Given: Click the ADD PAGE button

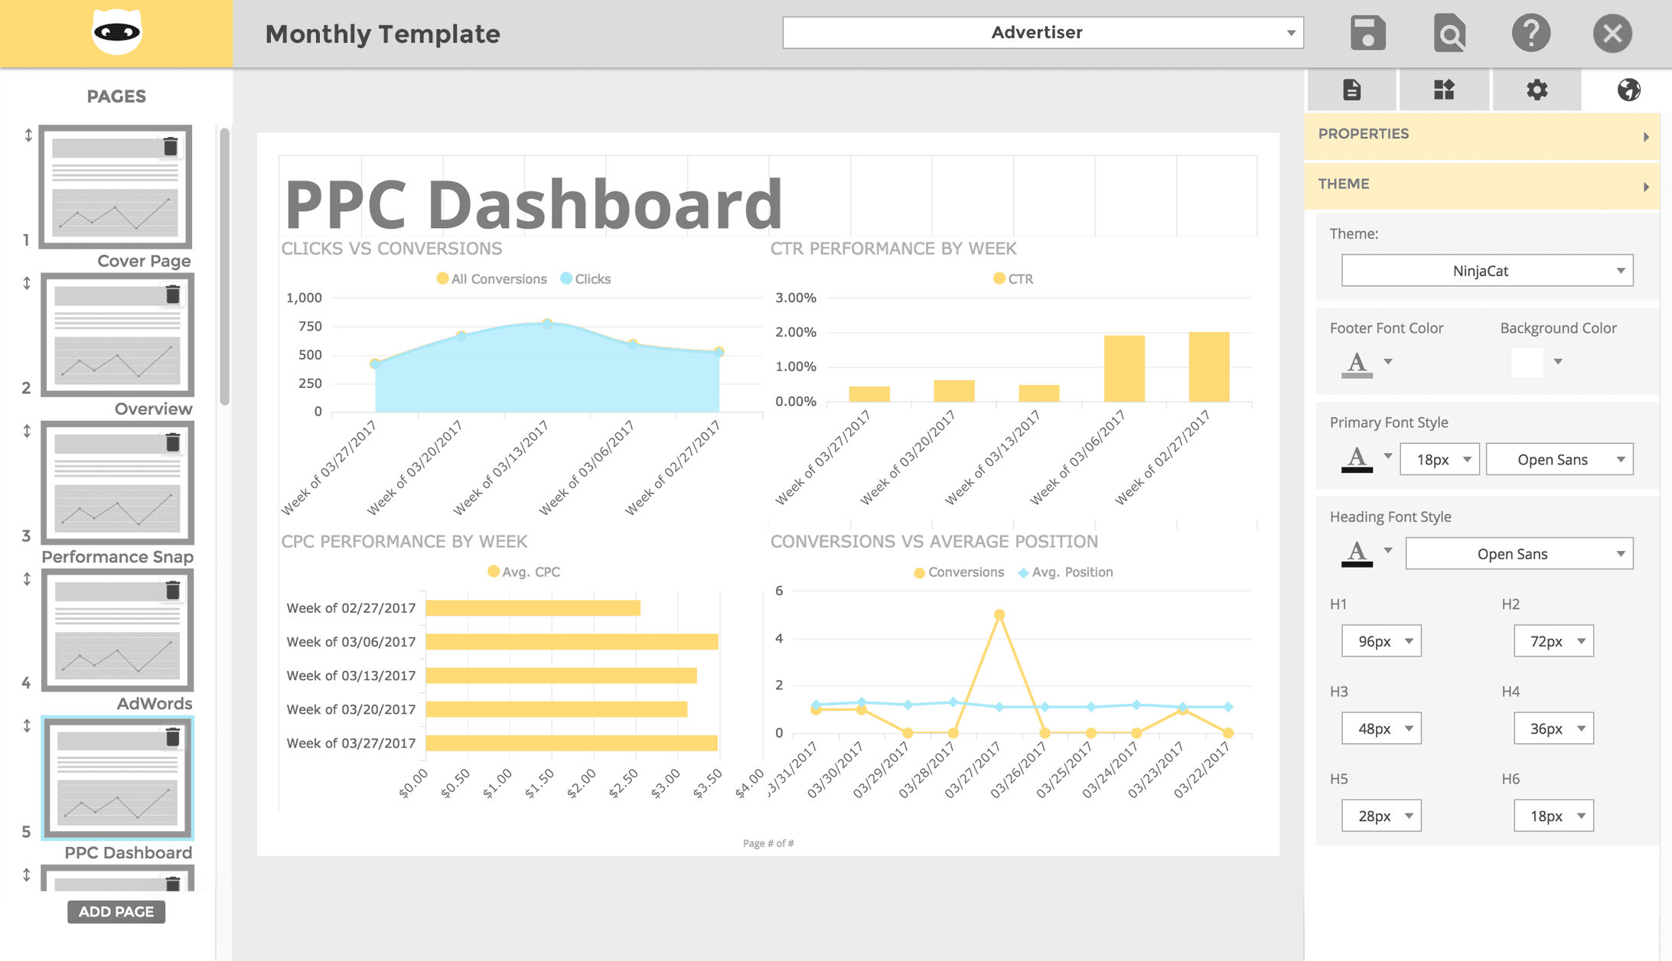Looking at the screenshot, I should [x=116, y=911].
